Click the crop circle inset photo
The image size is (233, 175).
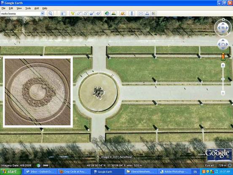(x=38, y=92)
